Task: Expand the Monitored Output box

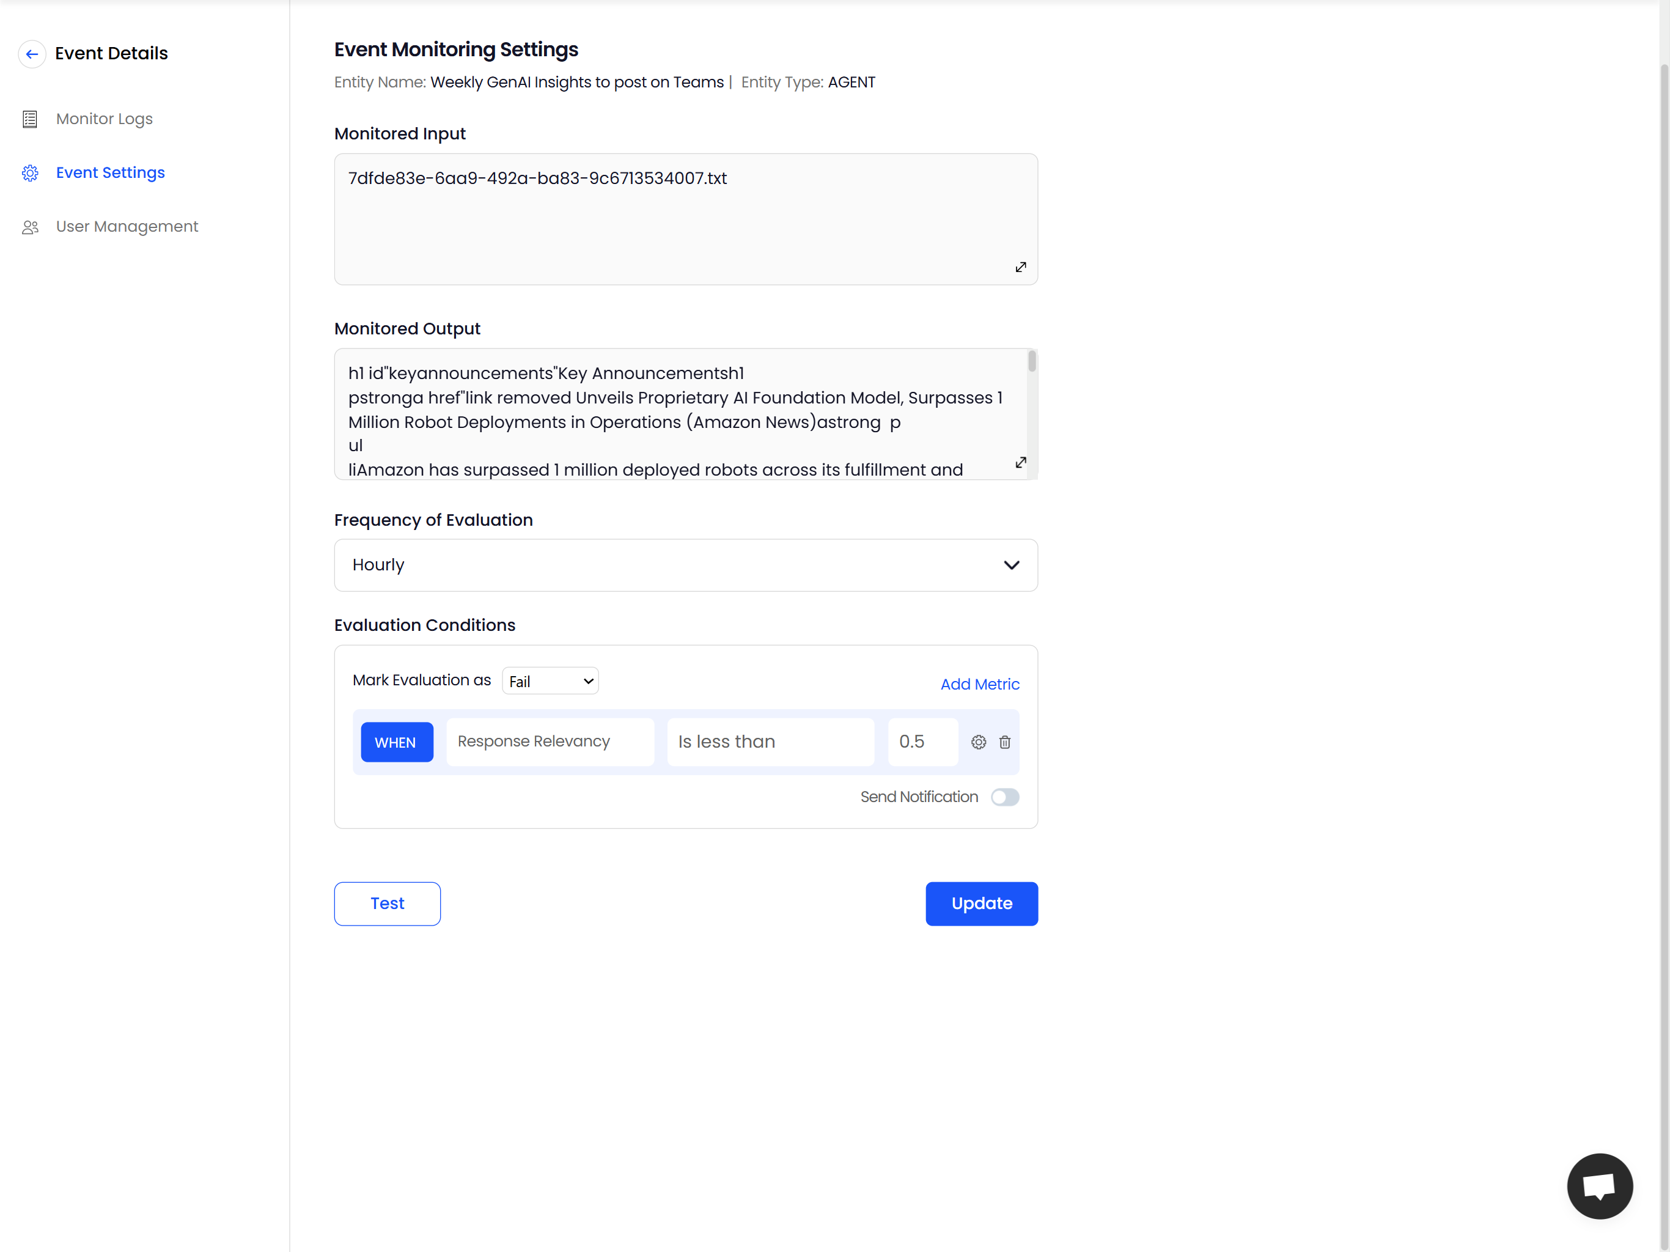Action: coord(1021,462)
